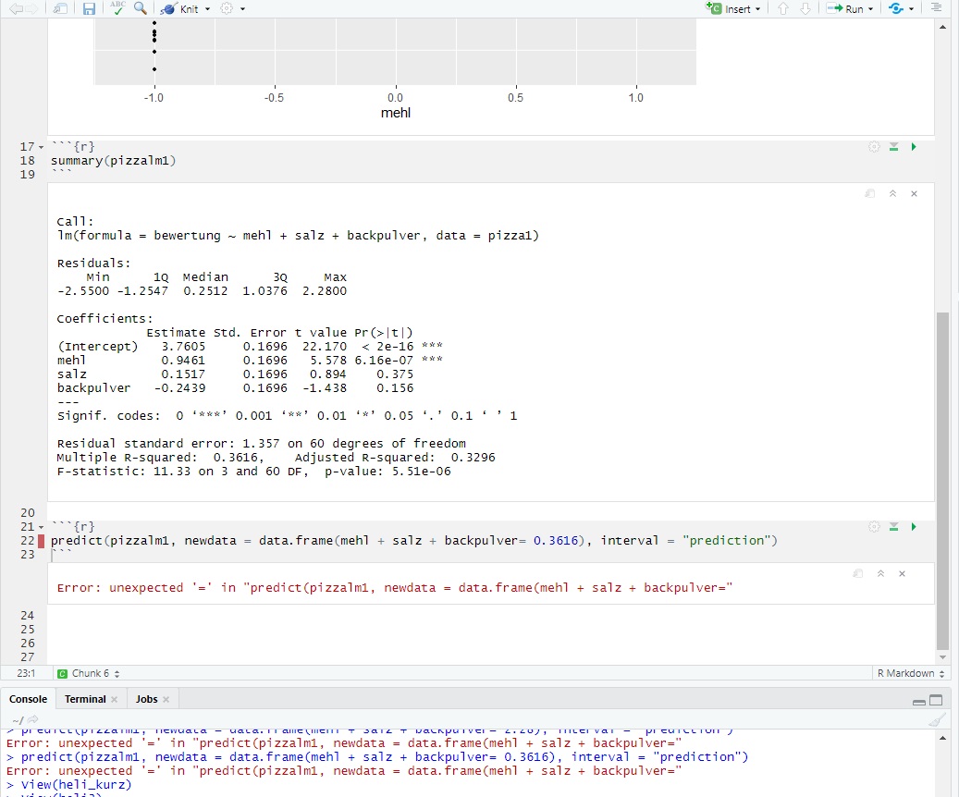Switch to the Terminal tab
959x797 pixels.
pos(84,699)
